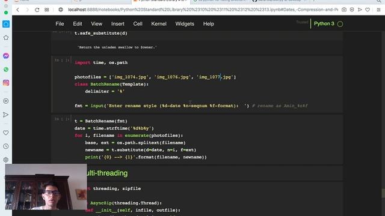
Task: Click the '# rename as Amin_%n%f' comment
Action: [x=280, y=106]
